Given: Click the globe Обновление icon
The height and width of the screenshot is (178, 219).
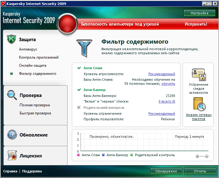Looking at the screenshot, I should (12, 135).
